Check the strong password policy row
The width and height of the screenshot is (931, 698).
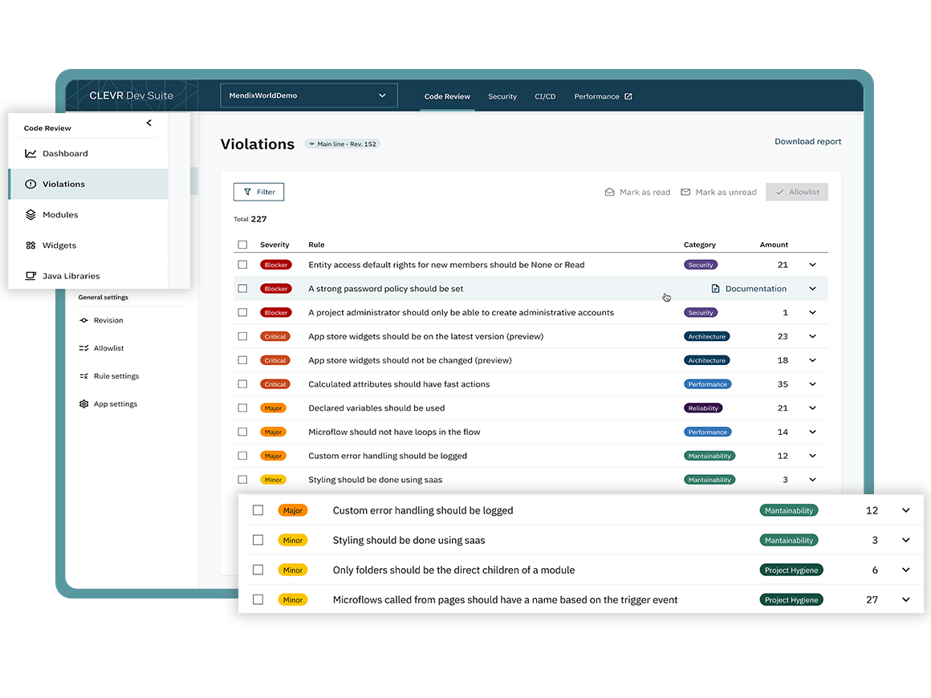pyautogui.click(x=242, y=289)
